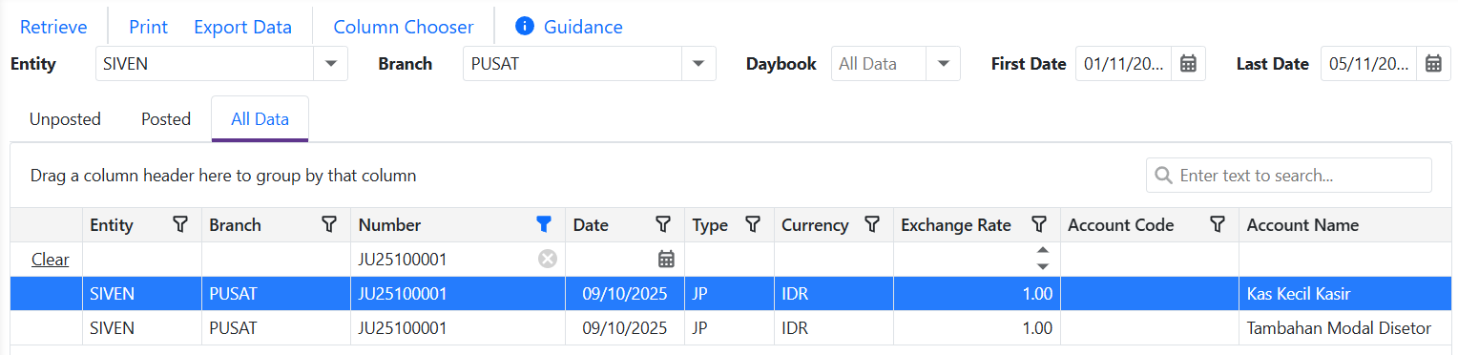Clear the JU25100001 filter with the X icon
This screenshot has width=1458, height=355.
(547, 259)
